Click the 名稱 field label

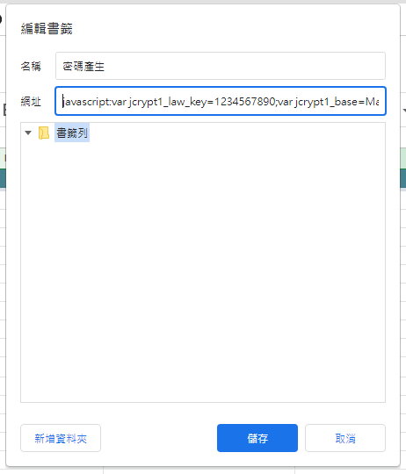point(31,66)
